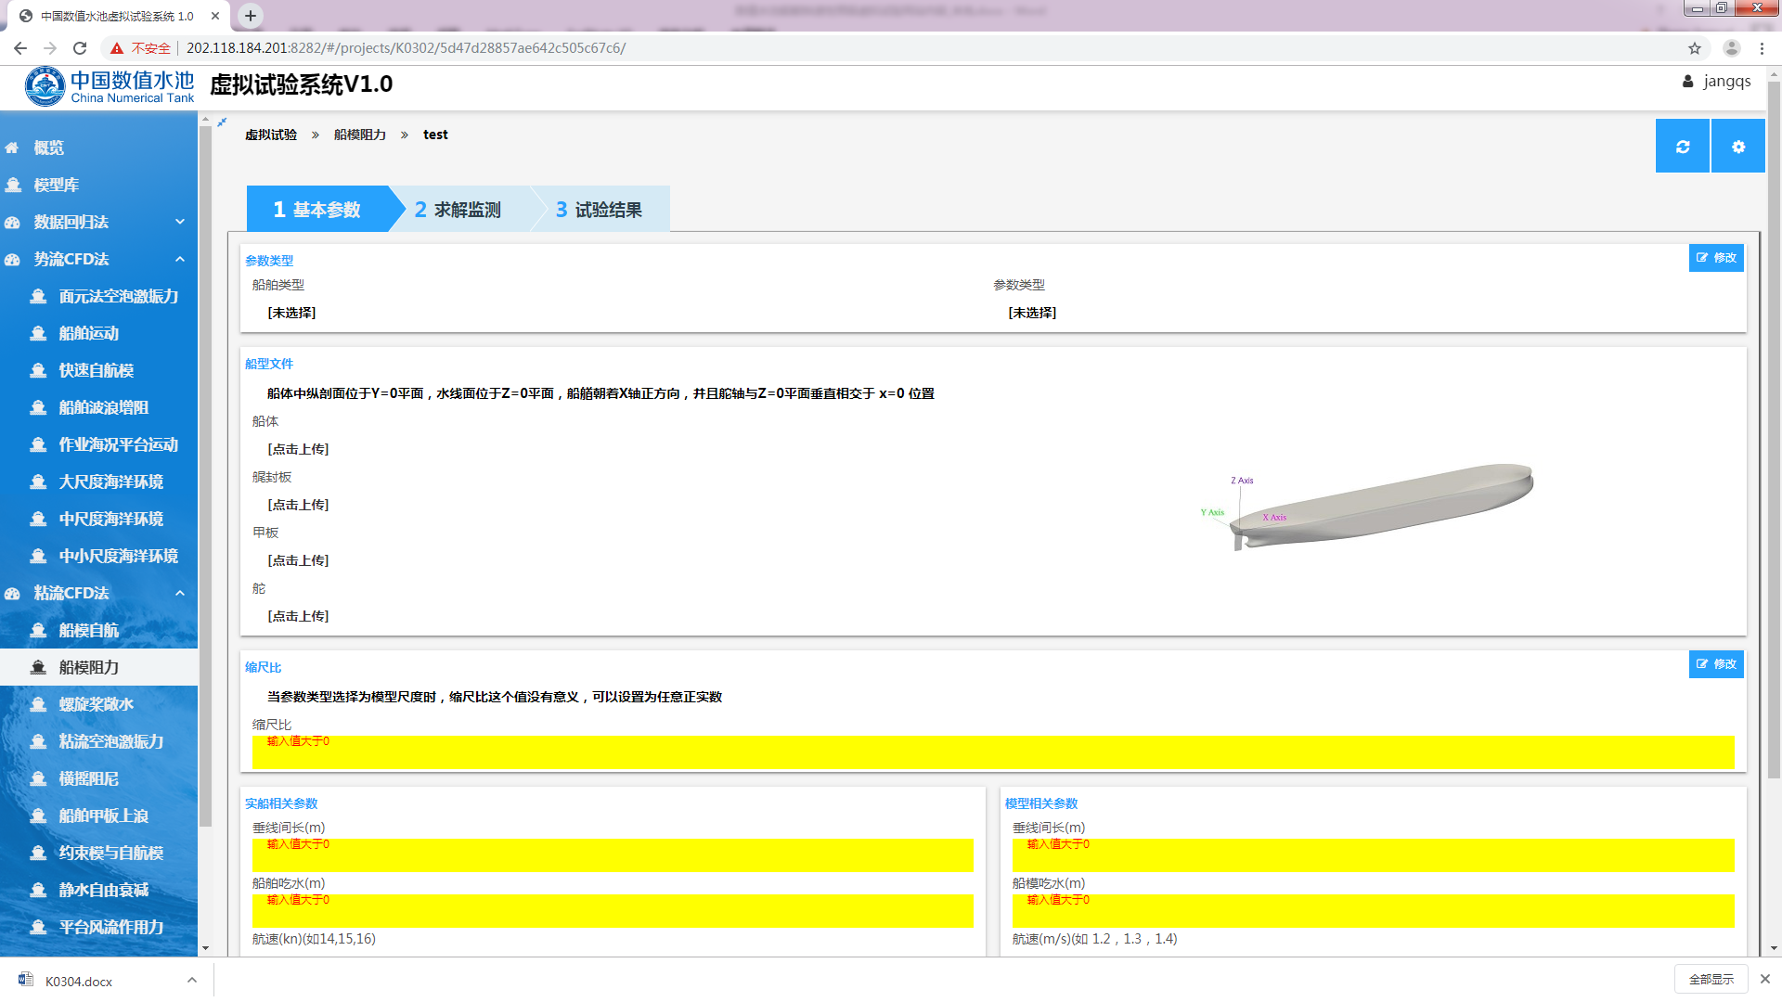
Task: Click the 船体 点击上传 link
Action: point(298,449)
